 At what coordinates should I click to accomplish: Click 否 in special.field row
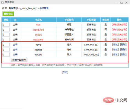[x=106, y=30]
